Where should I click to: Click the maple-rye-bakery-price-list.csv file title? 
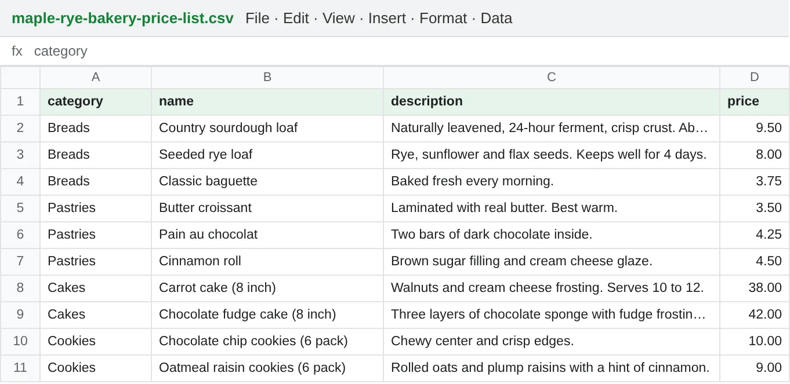[x=122, y=18]
